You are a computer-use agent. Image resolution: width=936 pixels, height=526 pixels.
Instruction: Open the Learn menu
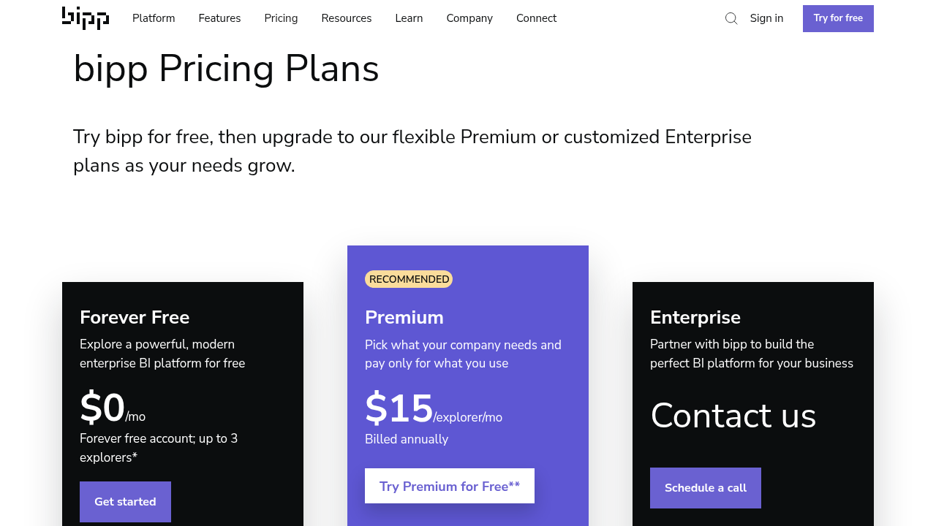pos(409,18)
